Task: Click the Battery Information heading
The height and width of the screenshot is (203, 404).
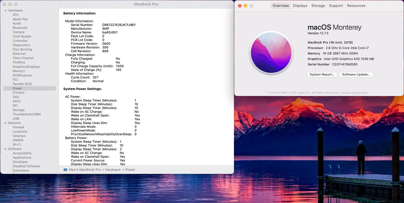Action: pyautogui.click(x=80, y=13)
